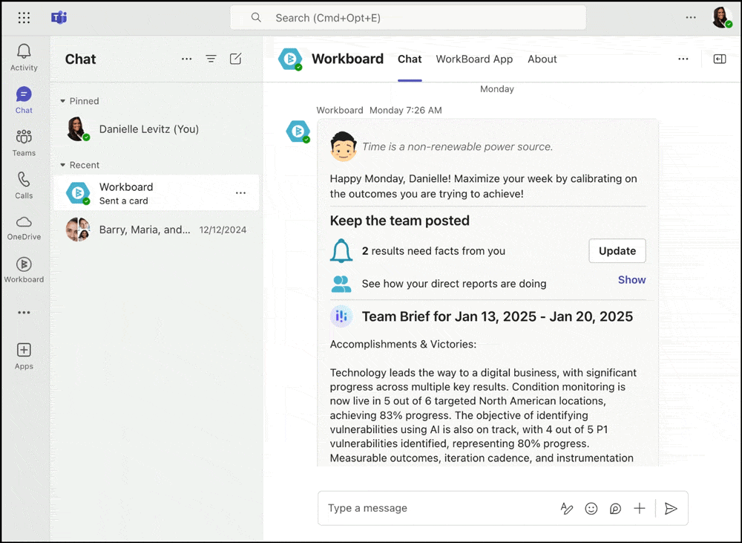Open OneDrive from the sidebar
The height and width of the screenshot is (543, 742).
coord(24,228)
